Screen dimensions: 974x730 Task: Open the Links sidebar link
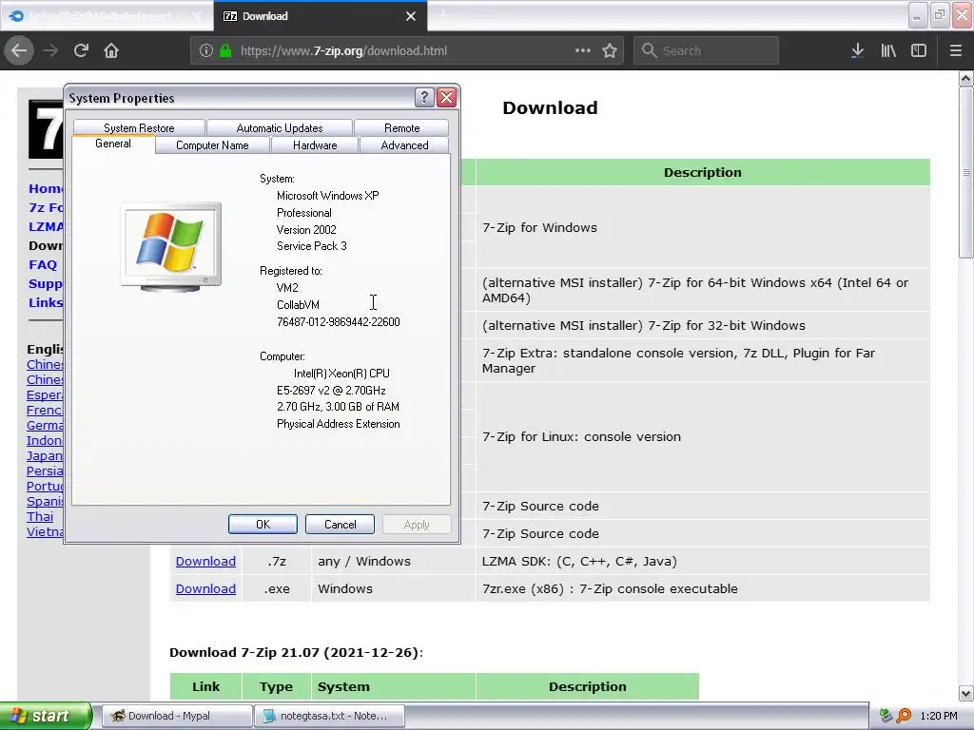pyautogui.click(x=46, y=302)
